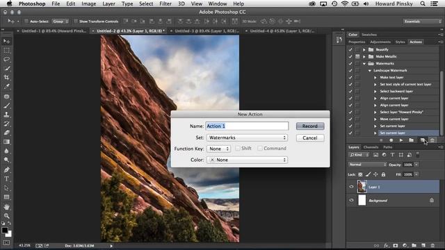Image resolution: width=445 pixels, height=250 pixels.
Task: Open Time Machine menu bar icon
Action: coord(334,3)
